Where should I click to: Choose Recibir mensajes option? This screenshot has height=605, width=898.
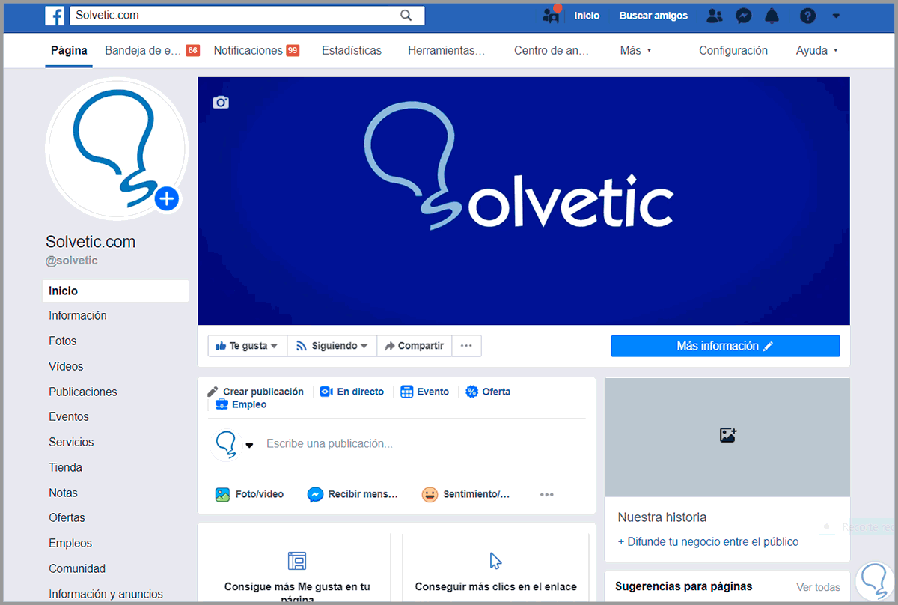pos(352,495)
